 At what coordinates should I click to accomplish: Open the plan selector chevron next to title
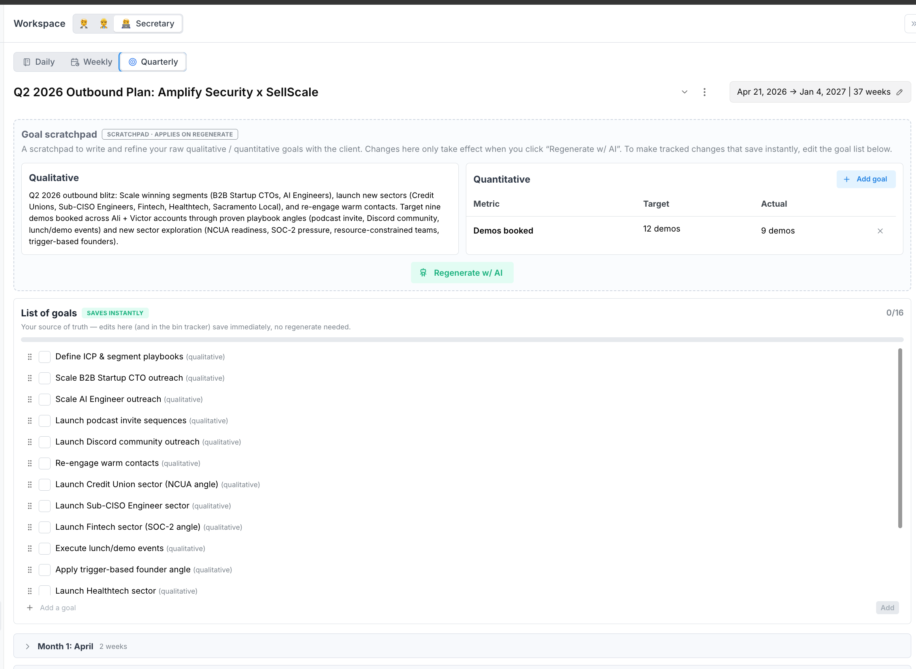(684, 92)
